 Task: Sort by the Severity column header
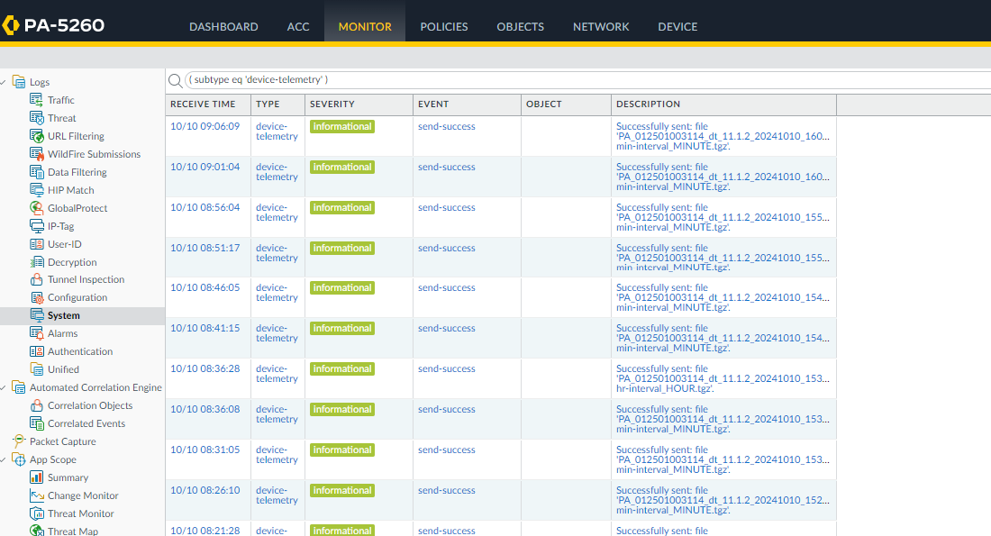click(x=332, y=104)
